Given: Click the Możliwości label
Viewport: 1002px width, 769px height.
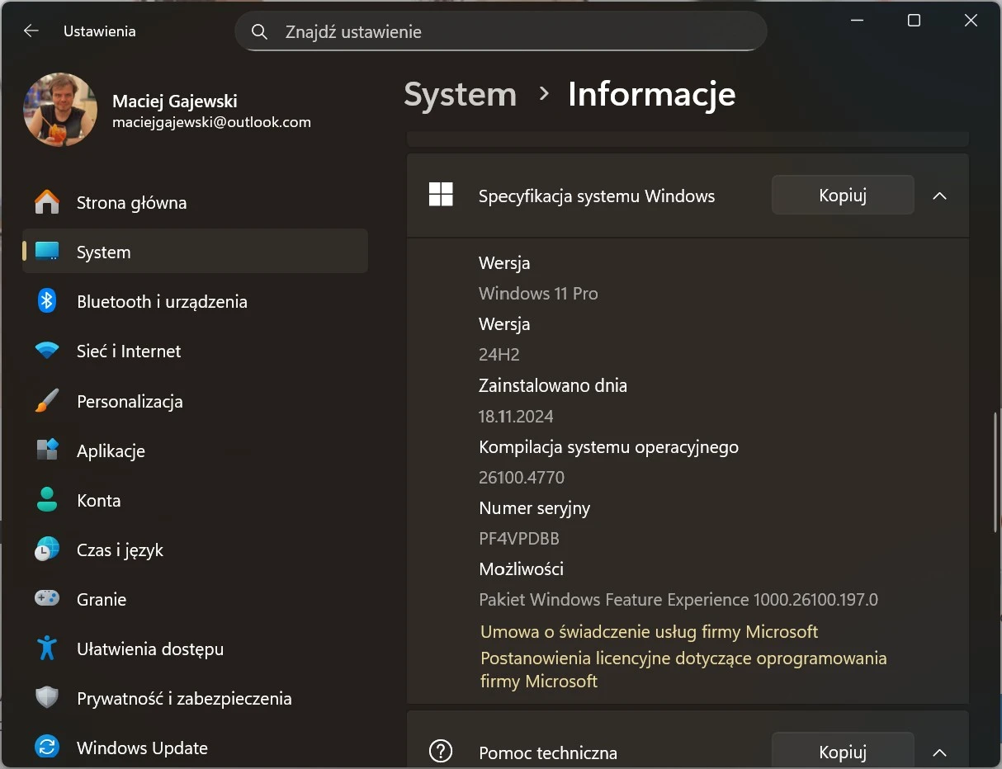Looking at the screenshot, I should click(x=521, y=568).
